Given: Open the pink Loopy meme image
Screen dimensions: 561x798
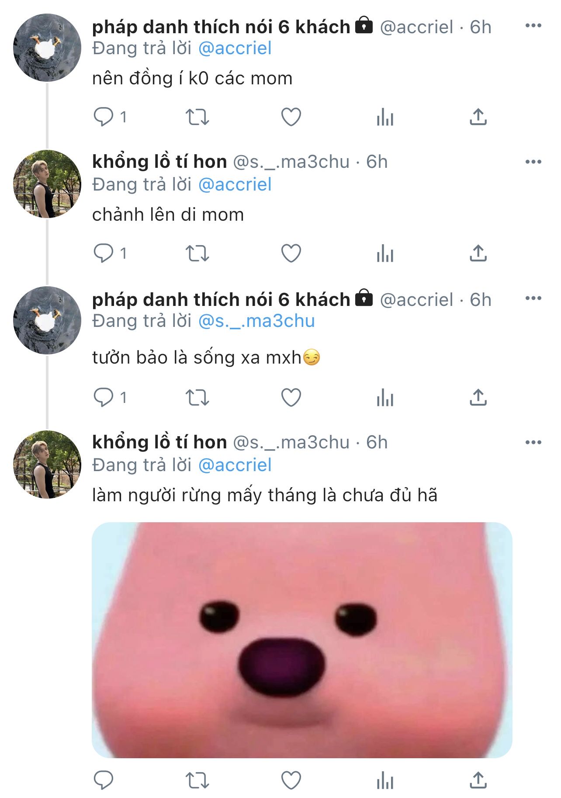Looking at the screenshot, I should point(302,640).
